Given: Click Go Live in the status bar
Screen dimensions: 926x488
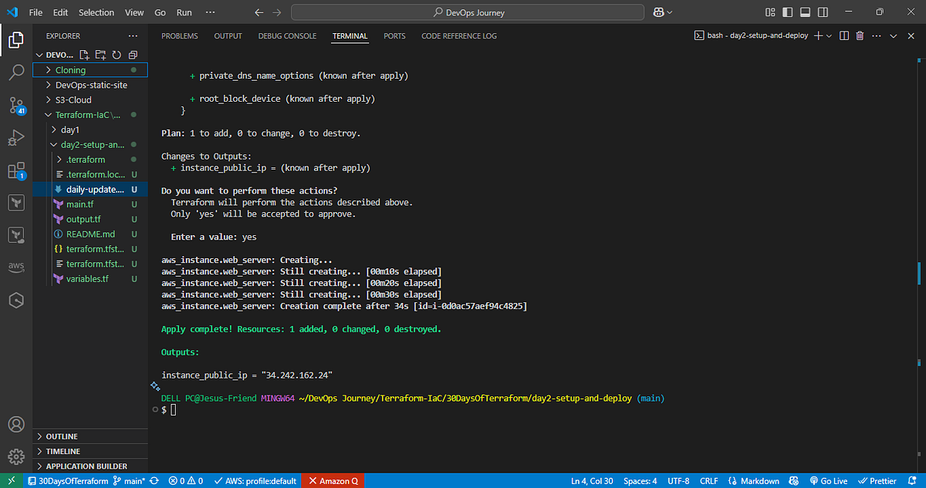Looking at the screenshot, I should (x=827, y=481).
